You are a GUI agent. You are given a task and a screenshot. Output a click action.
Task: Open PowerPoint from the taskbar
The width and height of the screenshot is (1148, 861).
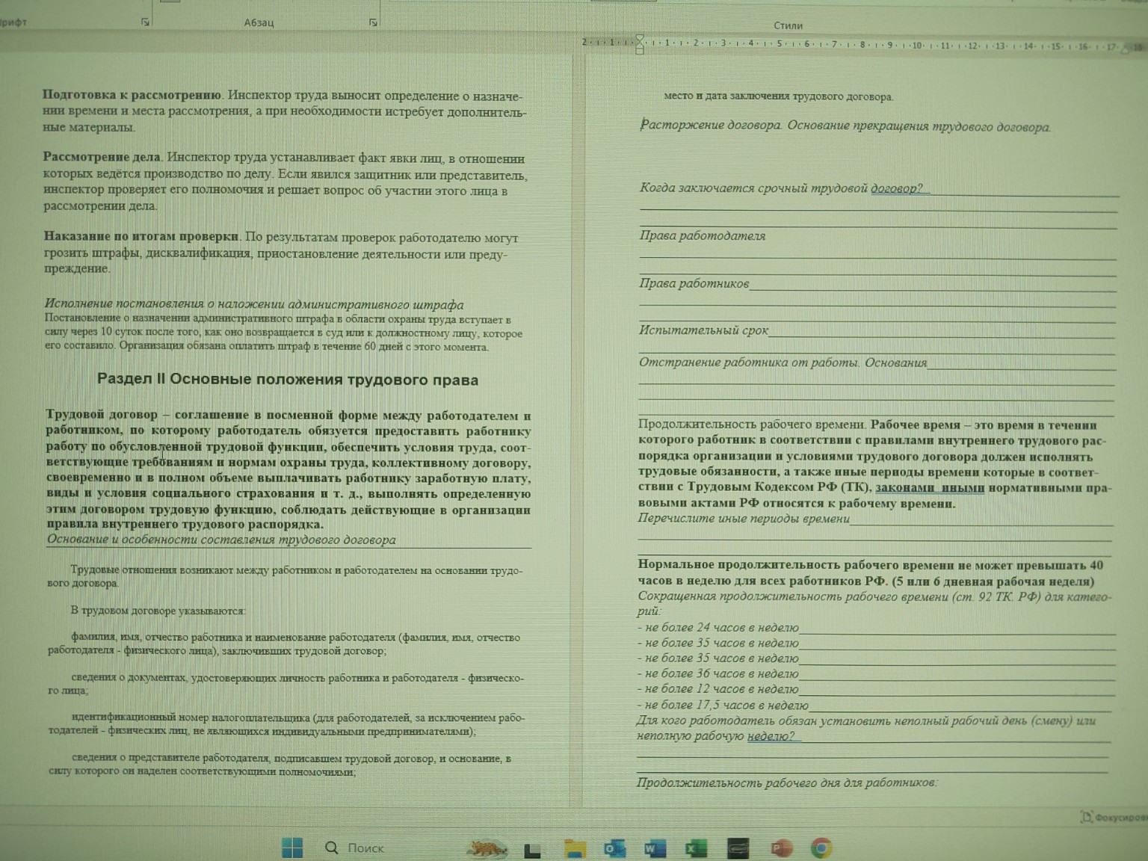[x=780, y=848]
